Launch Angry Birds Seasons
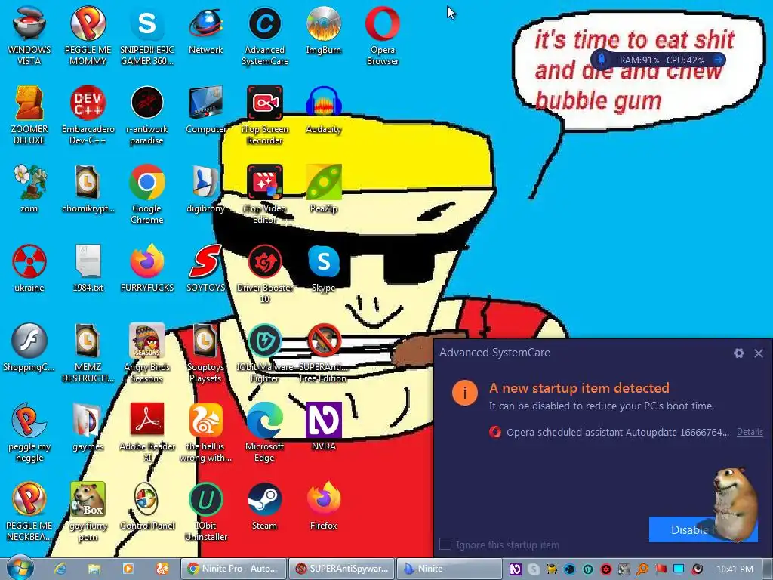773x580 pixels. (147, 353)
